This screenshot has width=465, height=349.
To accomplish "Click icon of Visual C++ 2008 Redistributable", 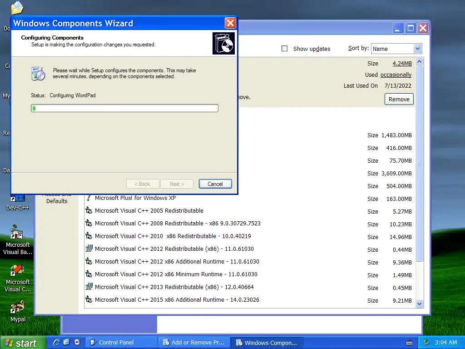I will (89, 223).
